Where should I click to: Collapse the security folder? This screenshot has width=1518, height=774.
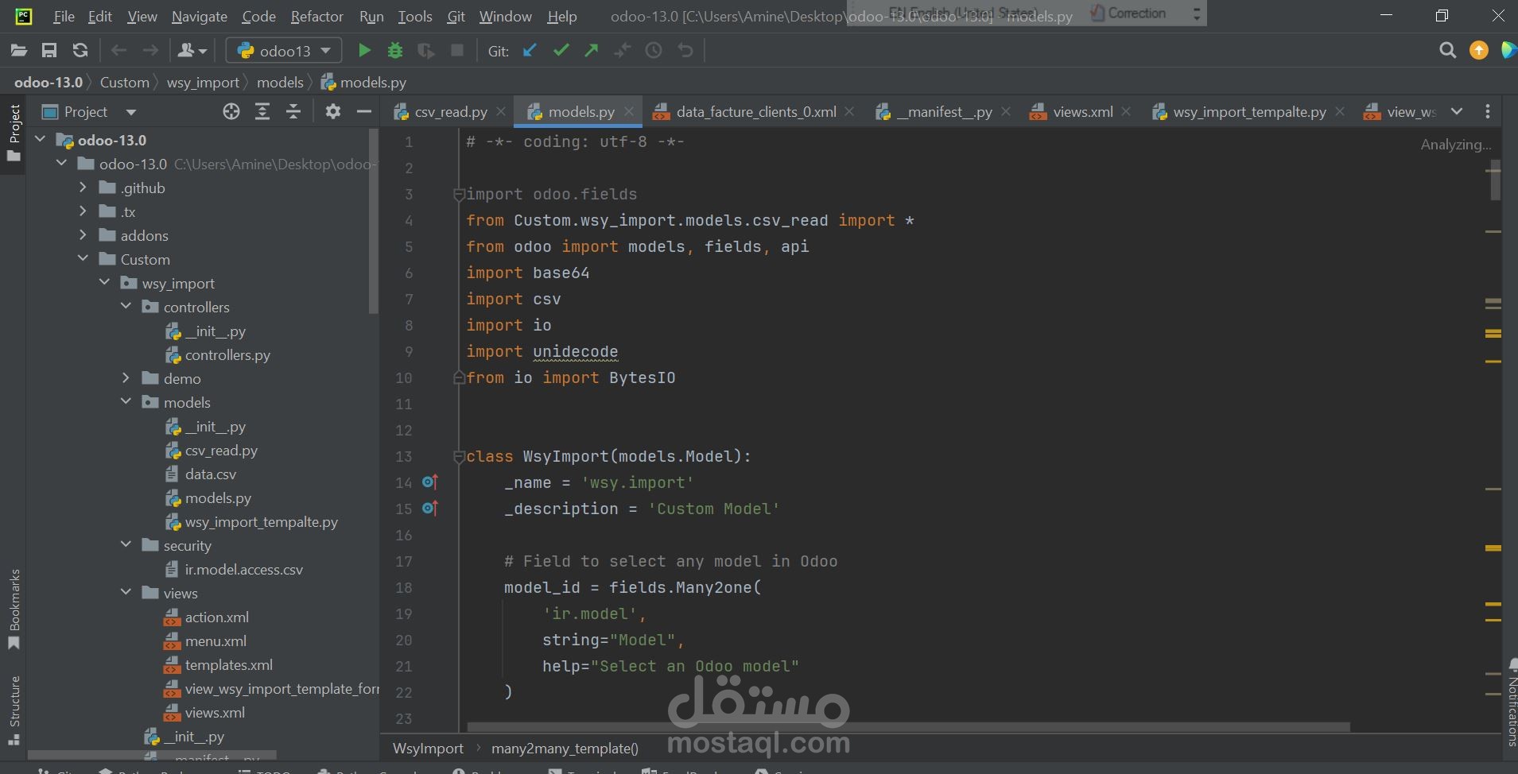126,545
